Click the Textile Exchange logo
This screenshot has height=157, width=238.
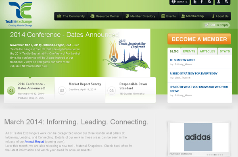click(20, 14)
